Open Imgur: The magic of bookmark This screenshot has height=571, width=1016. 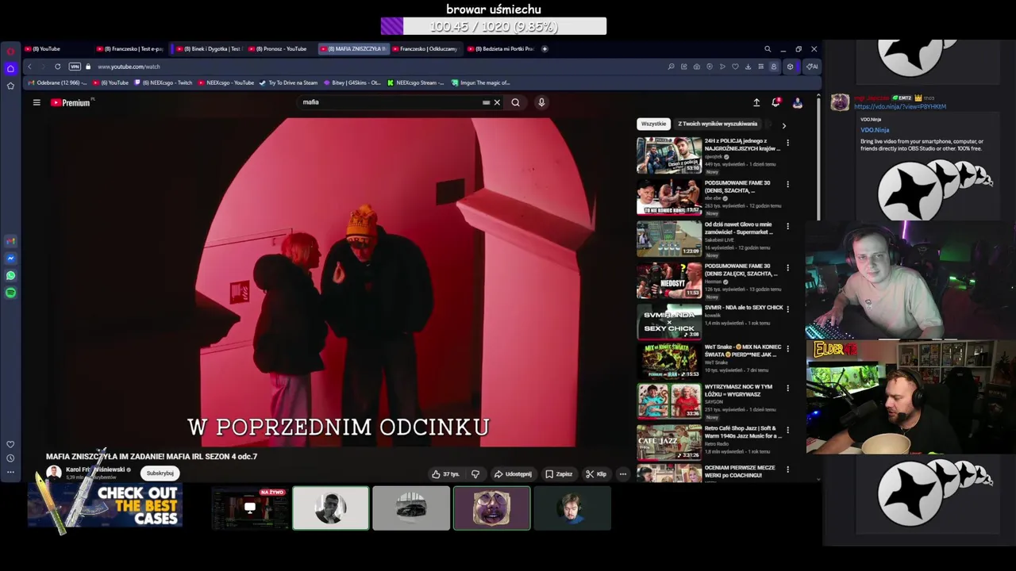pos(480,82)
